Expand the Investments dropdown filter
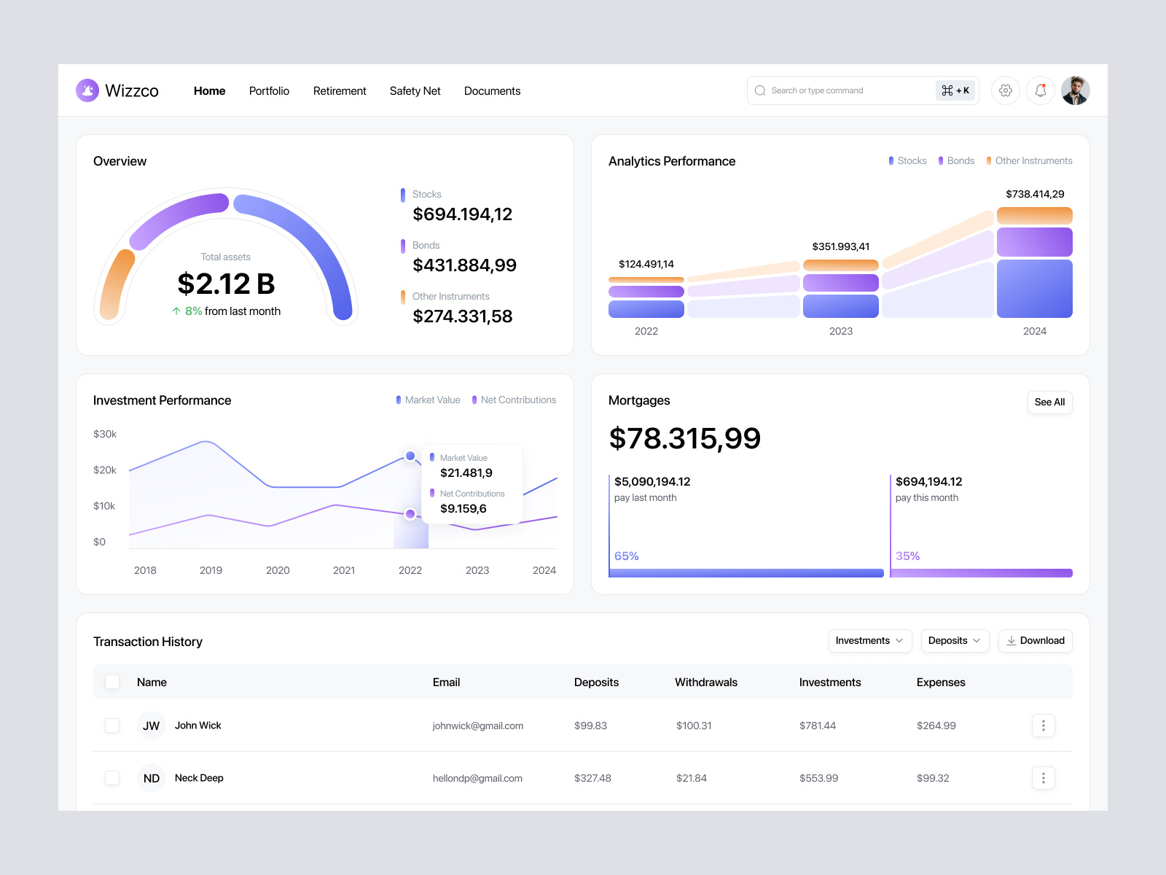 click(870, 641)
